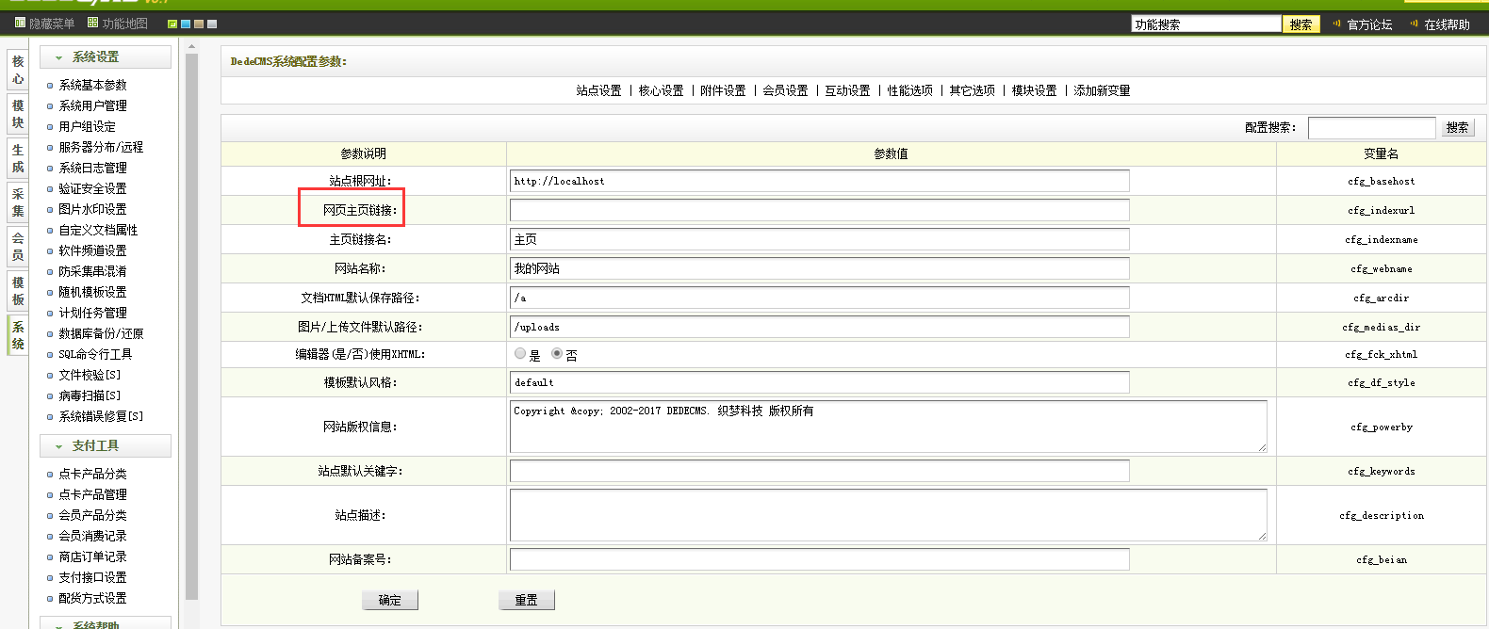Click the 网页主页链接 input field

pyautogui.click(x=819, y=210)
